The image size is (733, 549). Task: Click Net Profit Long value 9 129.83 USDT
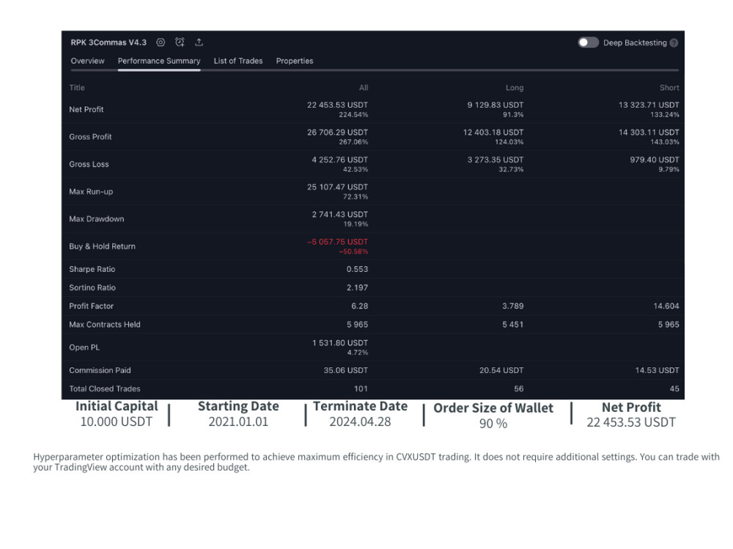tap(496, 105)
